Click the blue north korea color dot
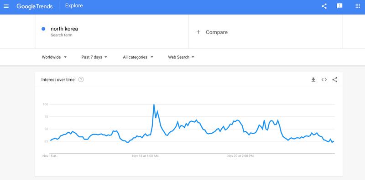The height and width of the screenshot is (180, 365). [x=43, y=29]
